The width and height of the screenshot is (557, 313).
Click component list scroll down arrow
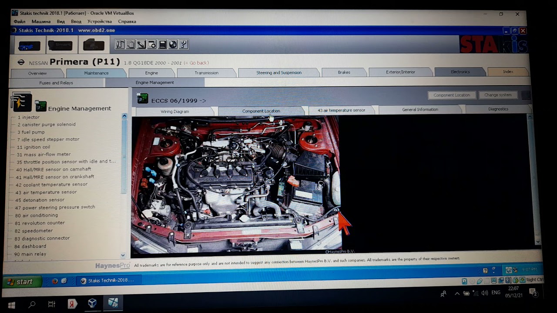click(x=123, y=256)
